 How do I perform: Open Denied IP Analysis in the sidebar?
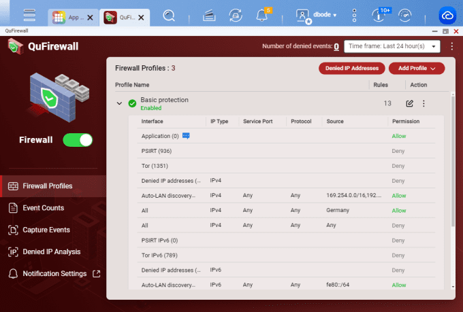[x=53, y=252]
